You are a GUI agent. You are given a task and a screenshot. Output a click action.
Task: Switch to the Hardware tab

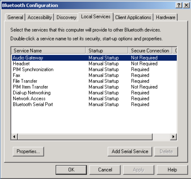[165, 17]
